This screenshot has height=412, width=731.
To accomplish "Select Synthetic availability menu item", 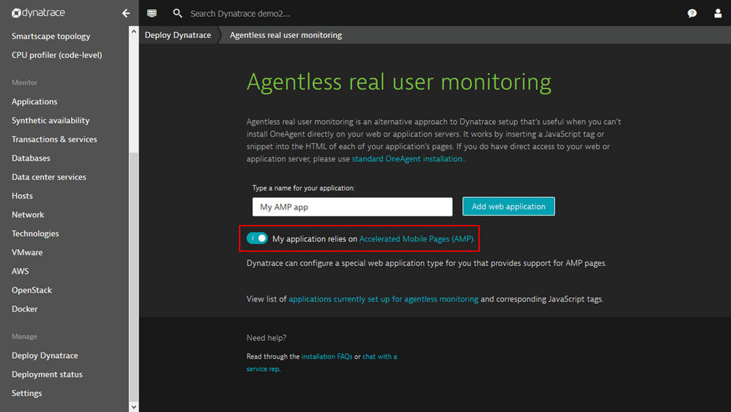I will [x=50, y=120].
